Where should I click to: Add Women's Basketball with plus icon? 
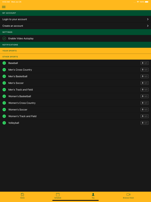point(4,96)
